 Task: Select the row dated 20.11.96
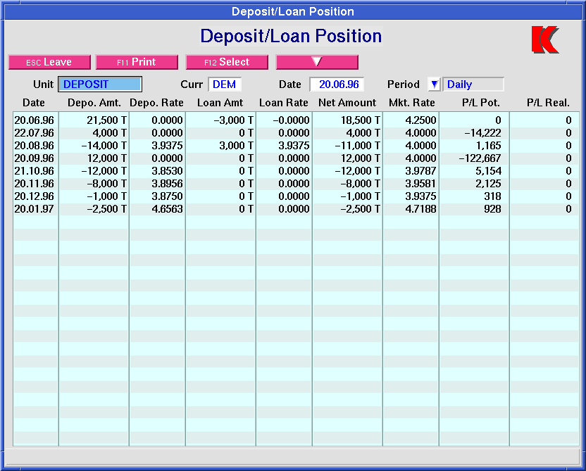296,184
